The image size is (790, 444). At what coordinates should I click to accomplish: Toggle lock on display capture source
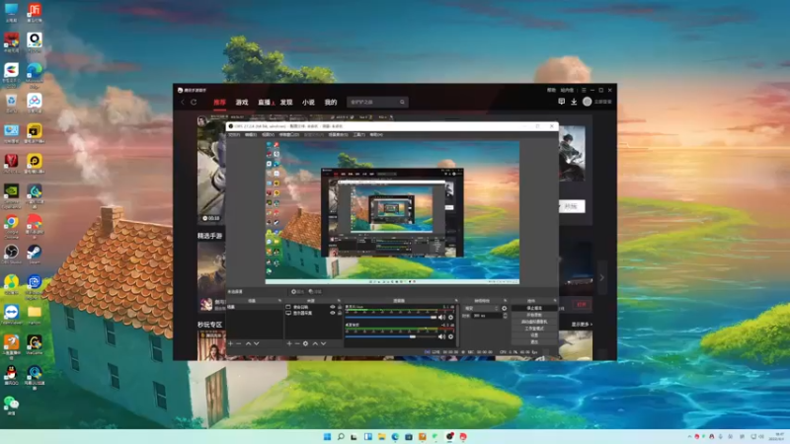(340, 313)
